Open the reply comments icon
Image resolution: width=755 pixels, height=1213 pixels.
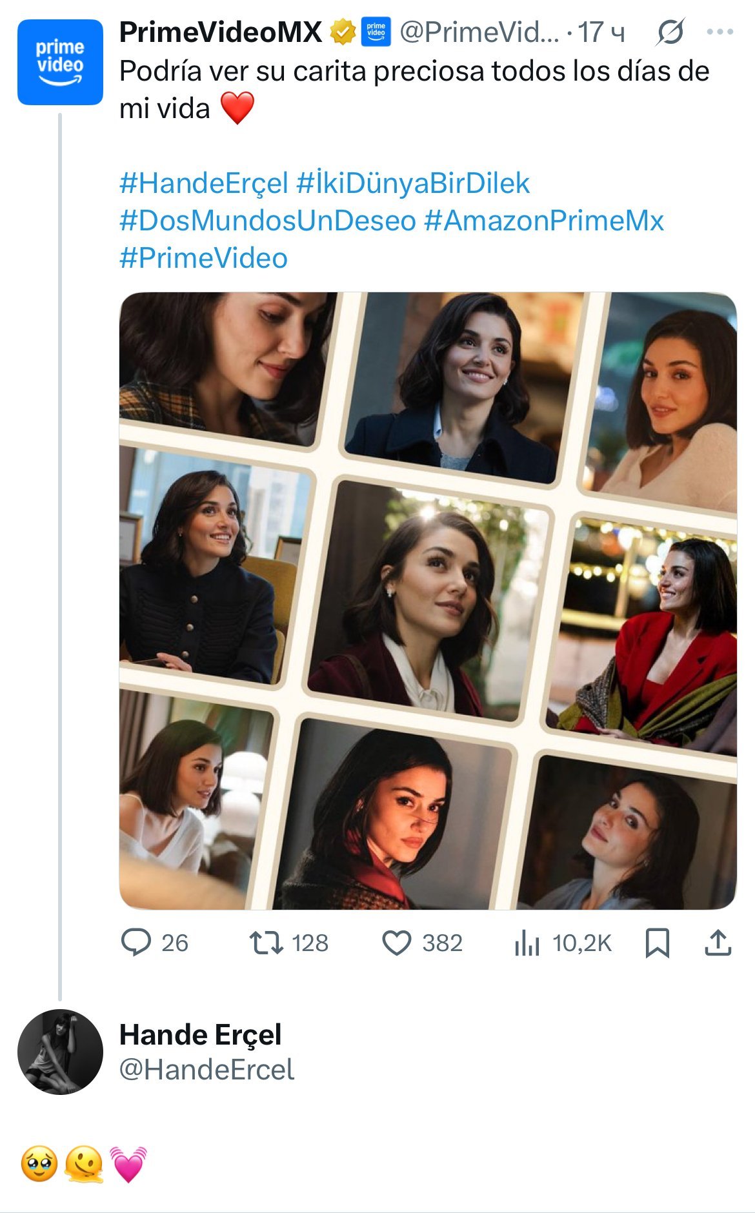[x=136, y=943]
